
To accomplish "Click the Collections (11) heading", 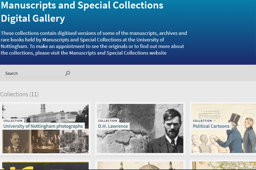I will pyautogui.click(x=19, y=94).
